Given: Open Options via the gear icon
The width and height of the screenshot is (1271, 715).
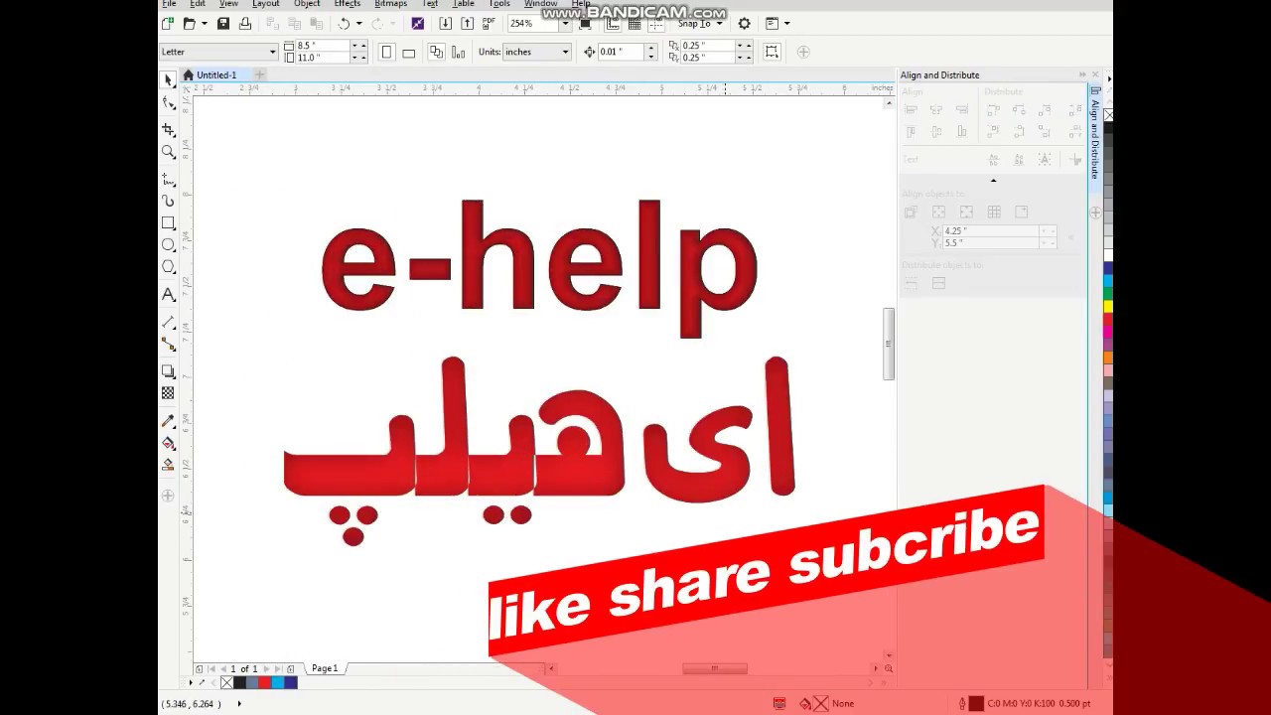Looking at the screenshot, I should (744, 23).
